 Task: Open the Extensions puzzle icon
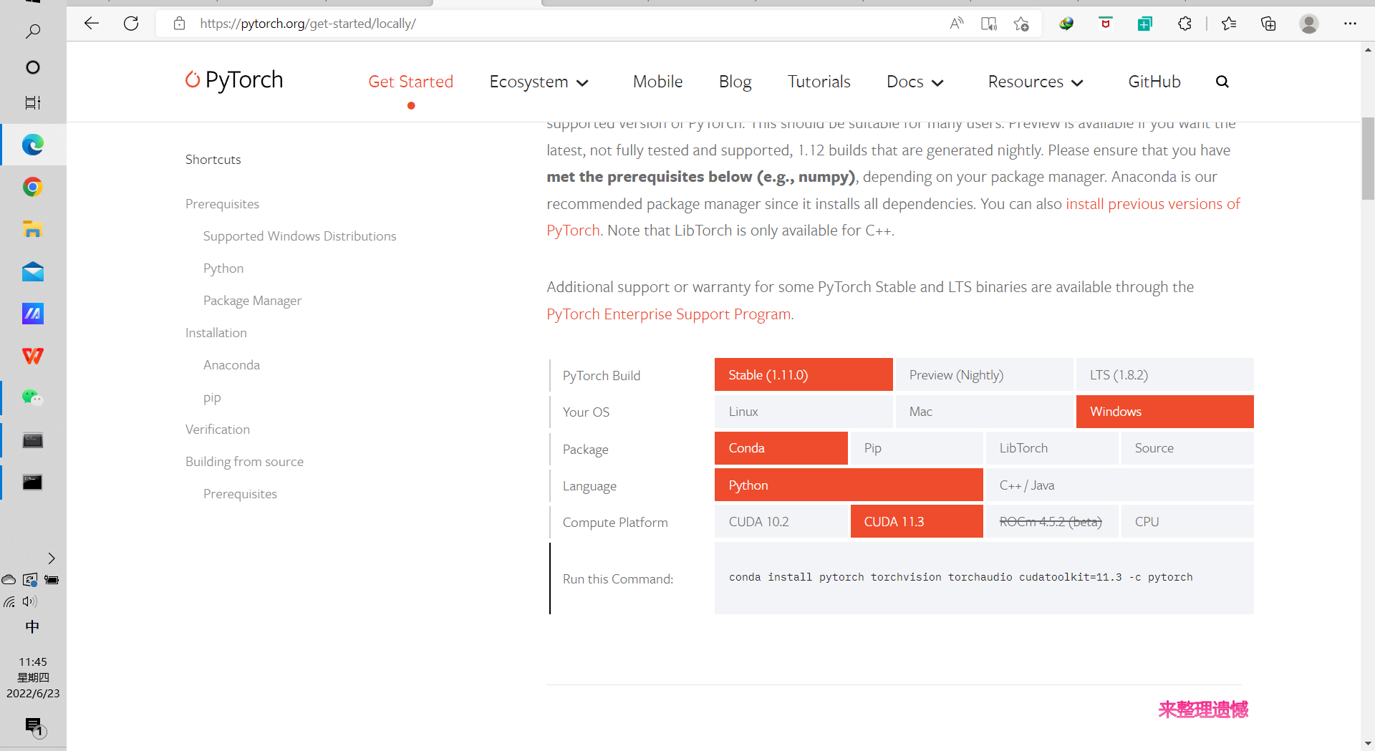coord(1185,24)
